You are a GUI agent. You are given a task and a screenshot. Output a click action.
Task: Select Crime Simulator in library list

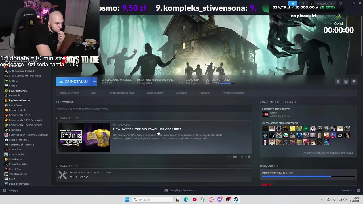coord(18,164)
